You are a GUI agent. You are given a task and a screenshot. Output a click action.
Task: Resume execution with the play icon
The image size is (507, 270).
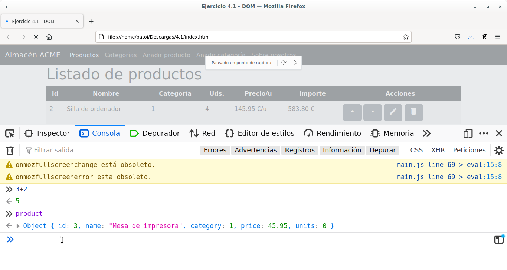click(295, 63)
